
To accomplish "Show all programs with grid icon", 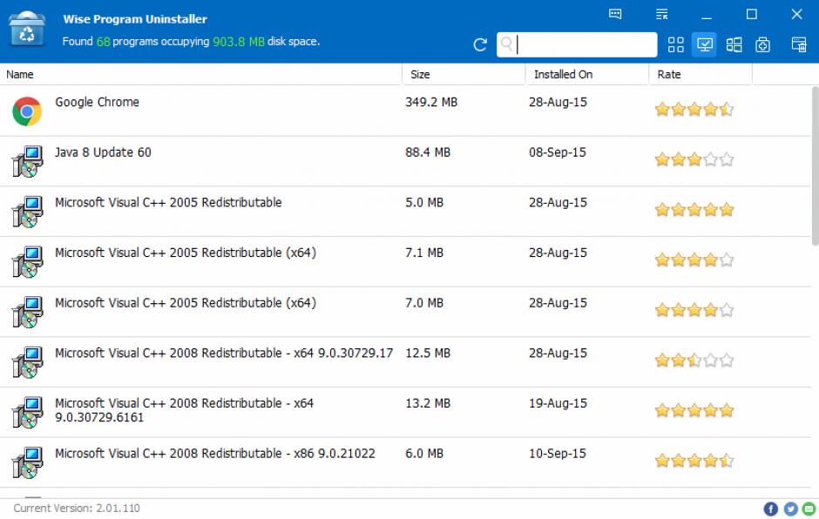I will pyautogui.click(x=675, y=45).
